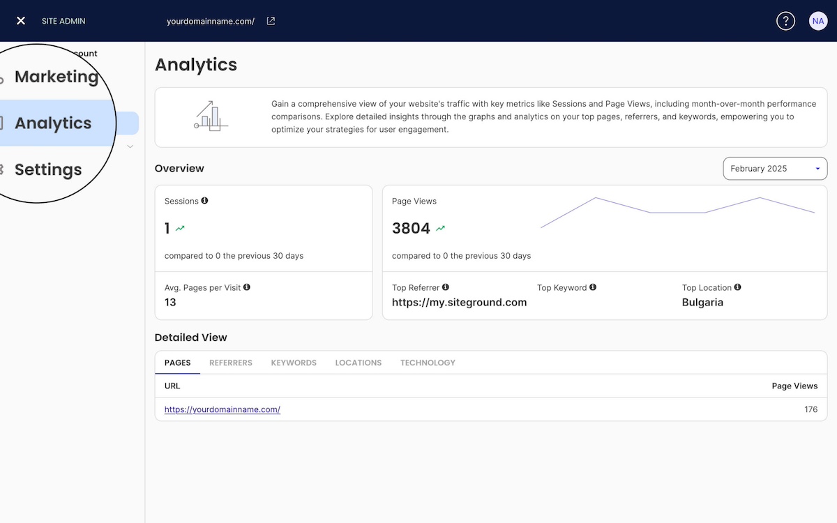Switch to the KEYWORDS tab

(x=293, y=363)
